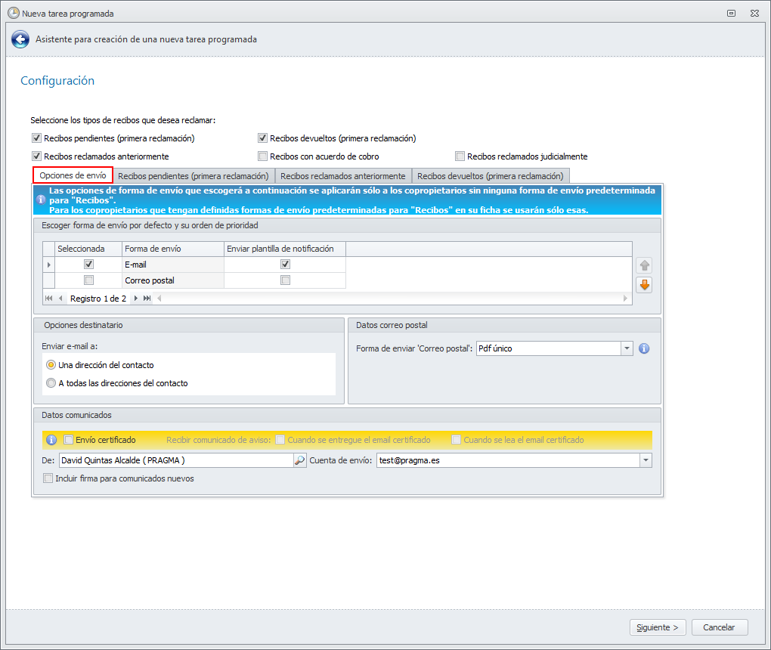Click Registro 1 de 2 text
Image resolution: width=771 pixels, height=650 pixels.
click(98, 299)
